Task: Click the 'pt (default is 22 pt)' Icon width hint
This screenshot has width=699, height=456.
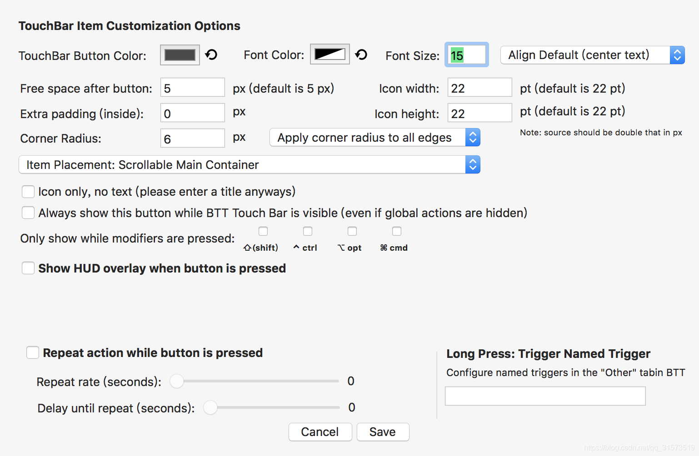Action: [x=573, y=88]
